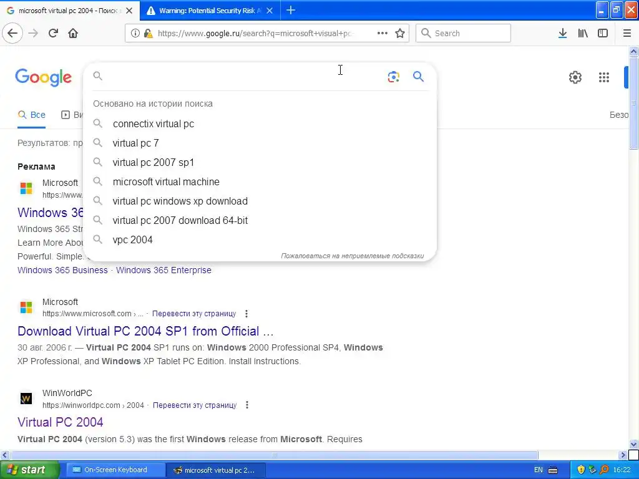
Task: Bookmark this page with the star
Action: [x=400, y=34]
